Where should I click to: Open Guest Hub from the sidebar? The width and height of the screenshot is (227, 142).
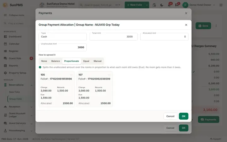(x=15, y=58)
